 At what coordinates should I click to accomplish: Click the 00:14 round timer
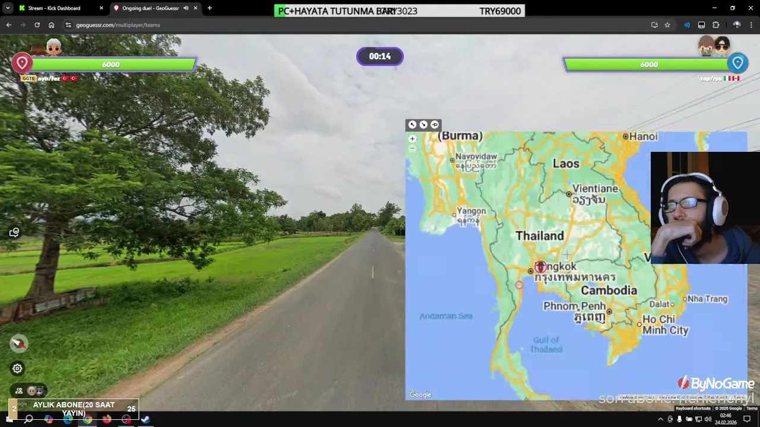tap(380, 56)
